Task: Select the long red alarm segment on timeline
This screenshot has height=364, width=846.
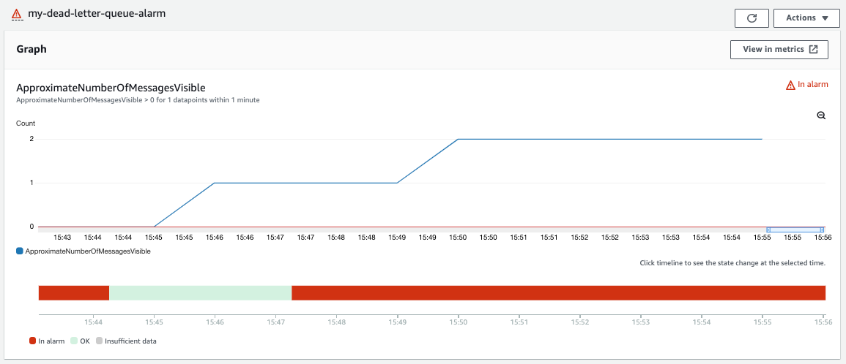Action: tap(558, 293)
